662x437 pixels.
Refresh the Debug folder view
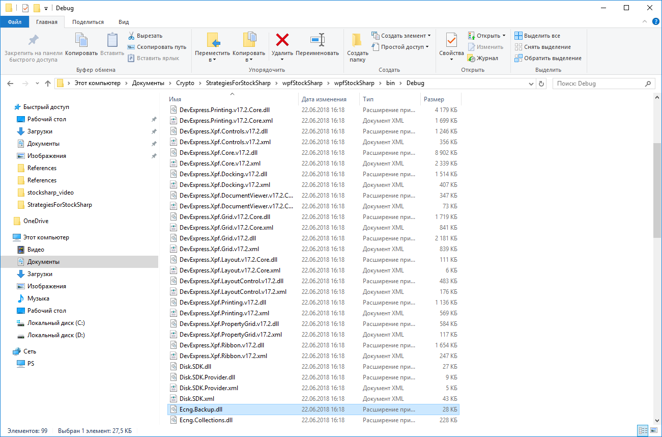[541, 83]
